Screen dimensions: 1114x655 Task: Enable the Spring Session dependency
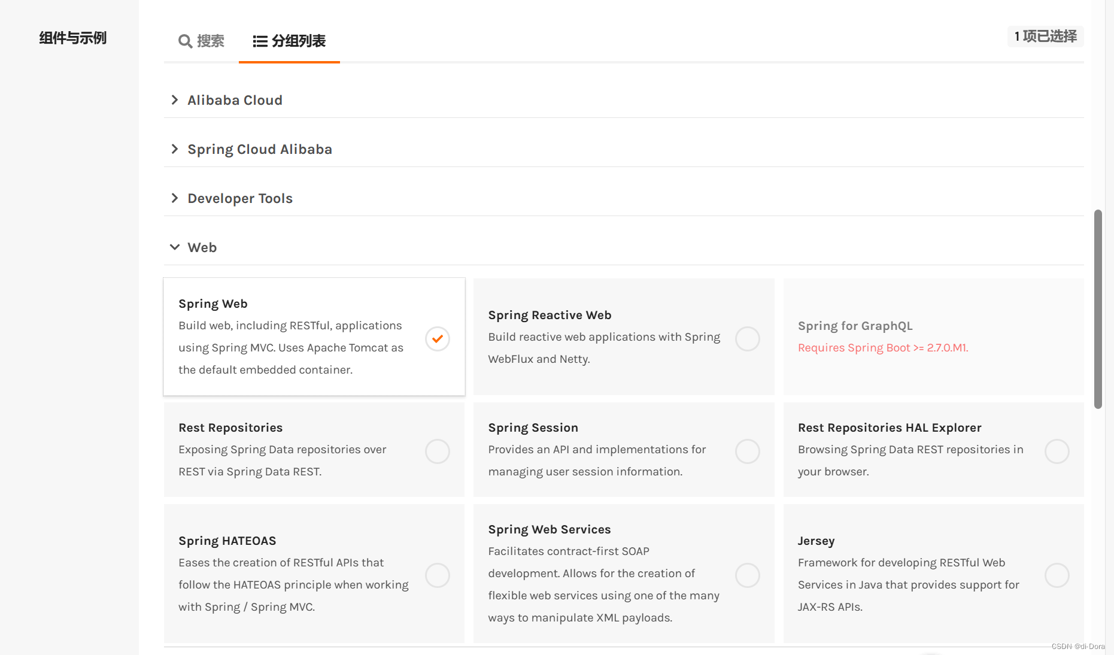(747, 451)
